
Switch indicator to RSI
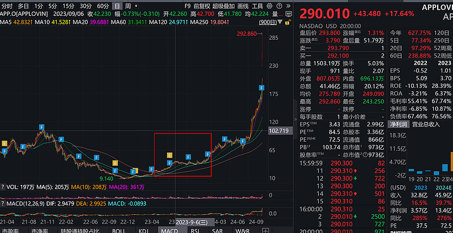[x=195, y=230]
